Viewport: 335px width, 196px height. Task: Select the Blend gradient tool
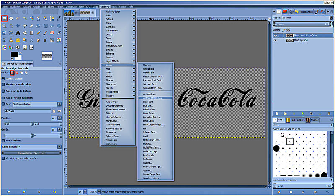point(32,33)
